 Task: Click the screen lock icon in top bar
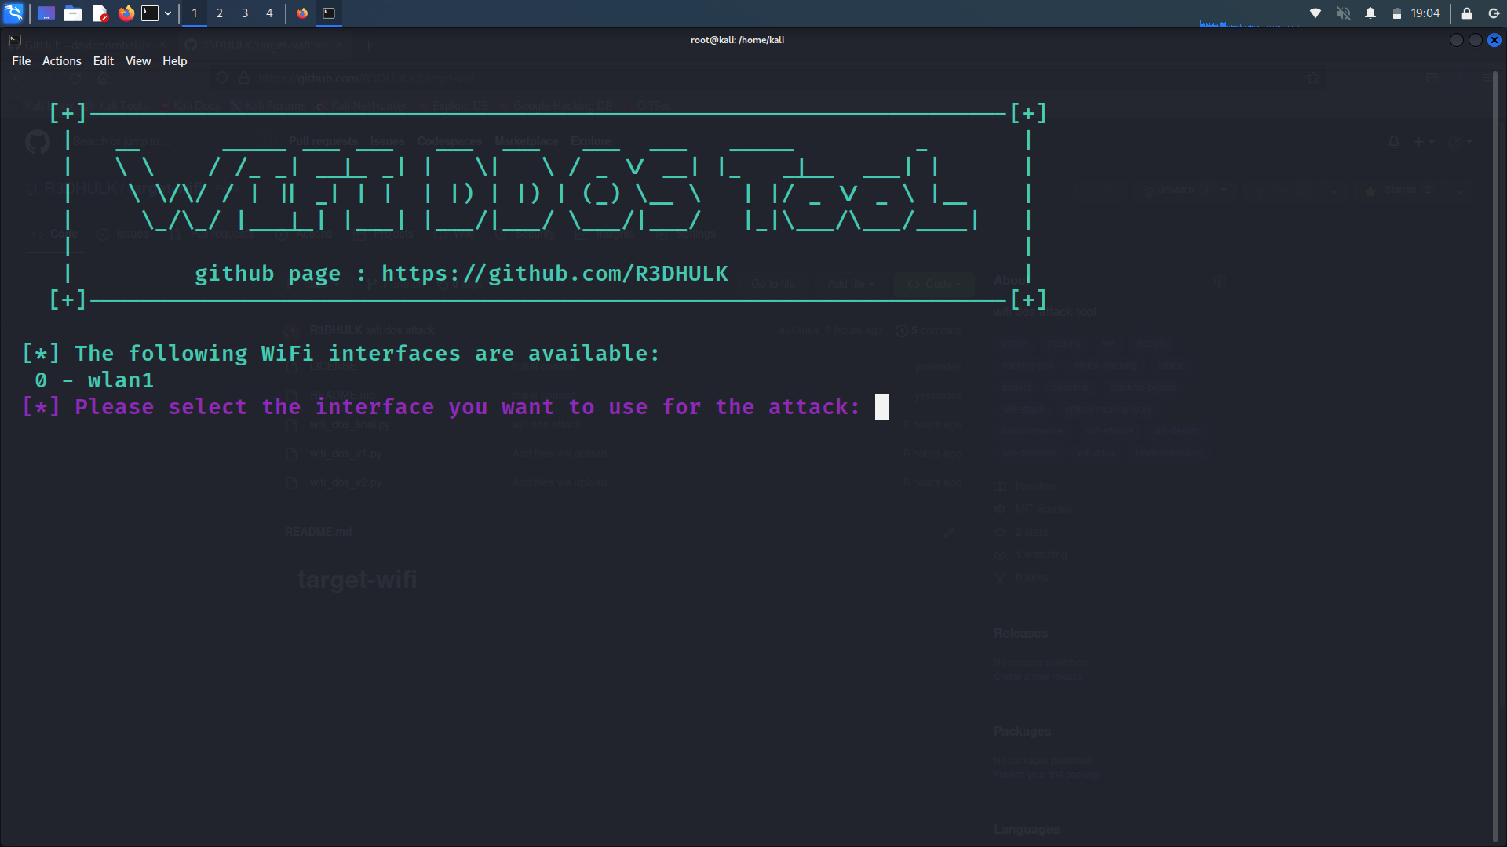[1468, 13]
